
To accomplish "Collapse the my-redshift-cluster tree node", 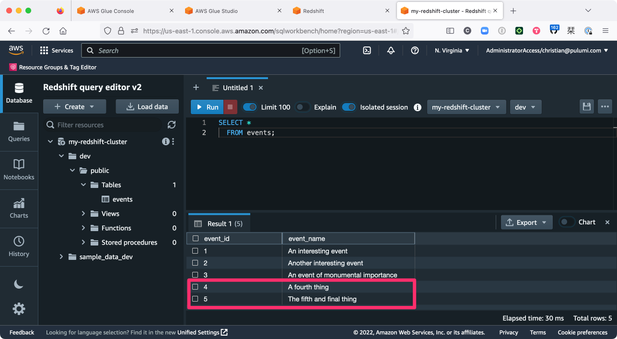I will tap(50, 141).
